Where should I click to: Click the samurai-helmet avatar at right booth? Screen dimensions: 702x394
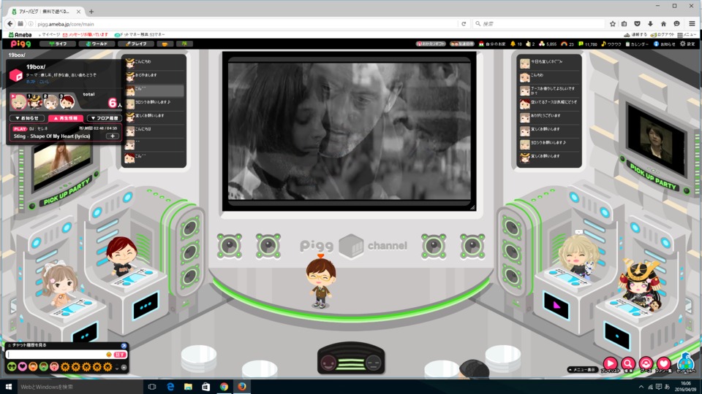tap(641, 286)
